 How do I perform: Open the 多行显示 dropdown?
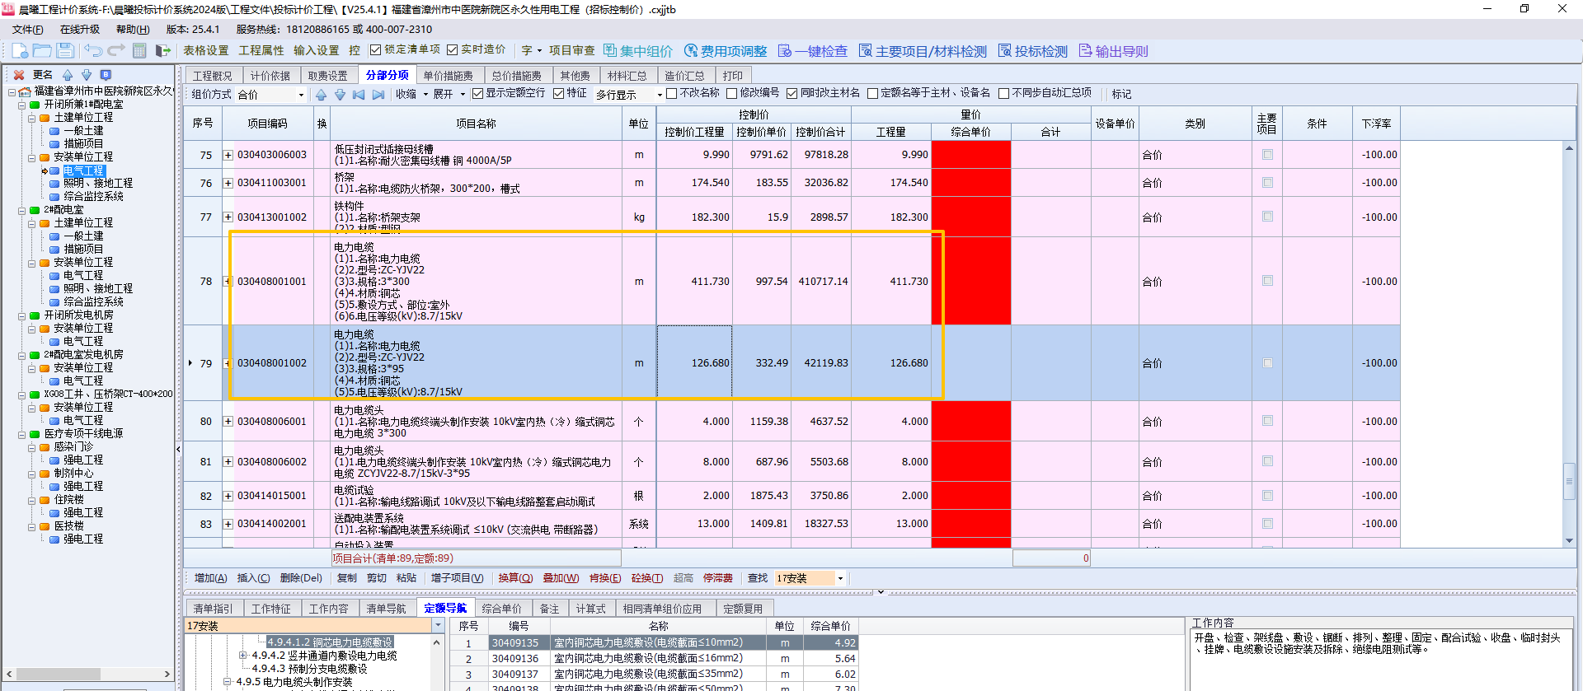click(x=660, y=95)
